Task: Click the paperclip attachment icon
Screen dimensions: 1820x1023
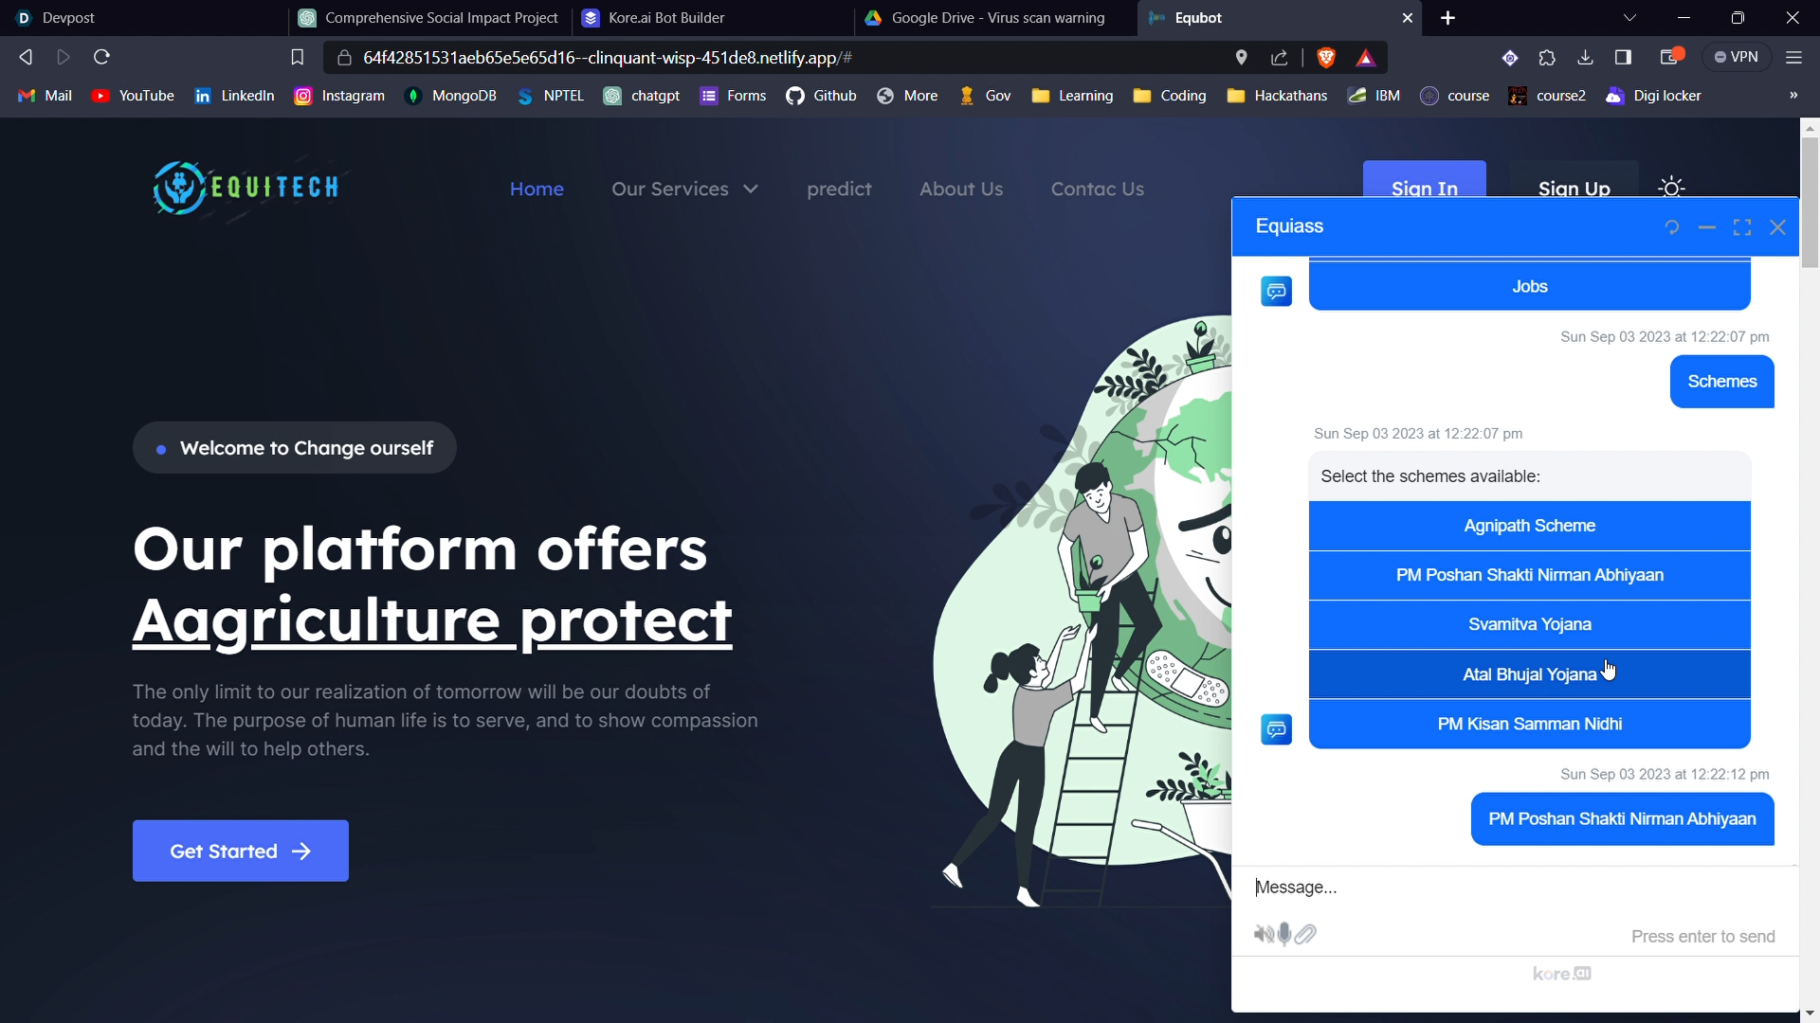Action: coord(1306,935)
